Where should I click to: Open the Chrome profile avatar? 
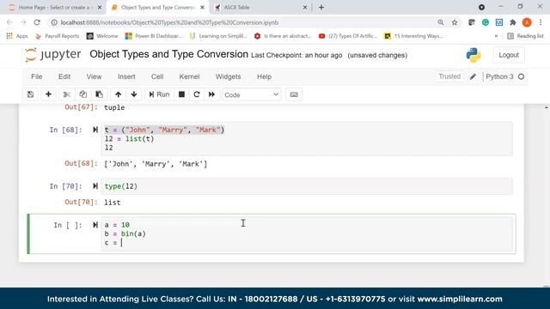click(x=527, y=22)
